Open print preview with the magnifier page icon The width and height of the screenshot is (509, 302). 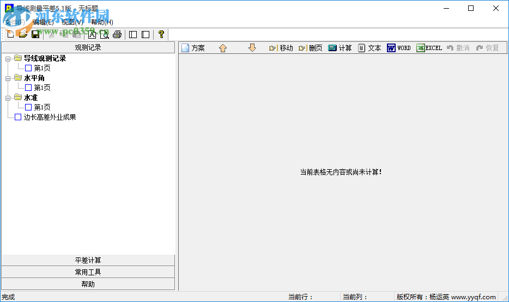point(105,35)
